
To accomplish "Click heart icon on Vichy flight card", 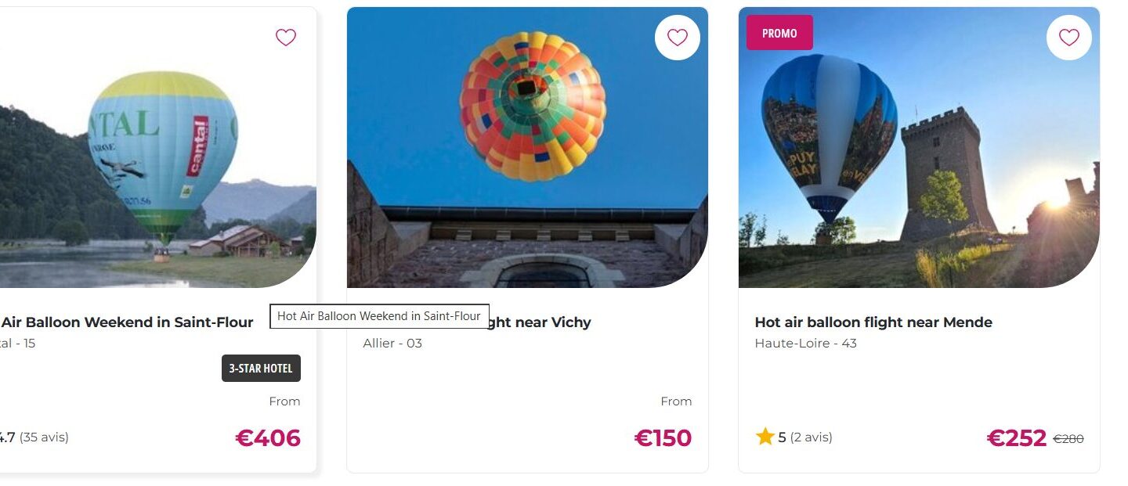I will coord(677,38).
